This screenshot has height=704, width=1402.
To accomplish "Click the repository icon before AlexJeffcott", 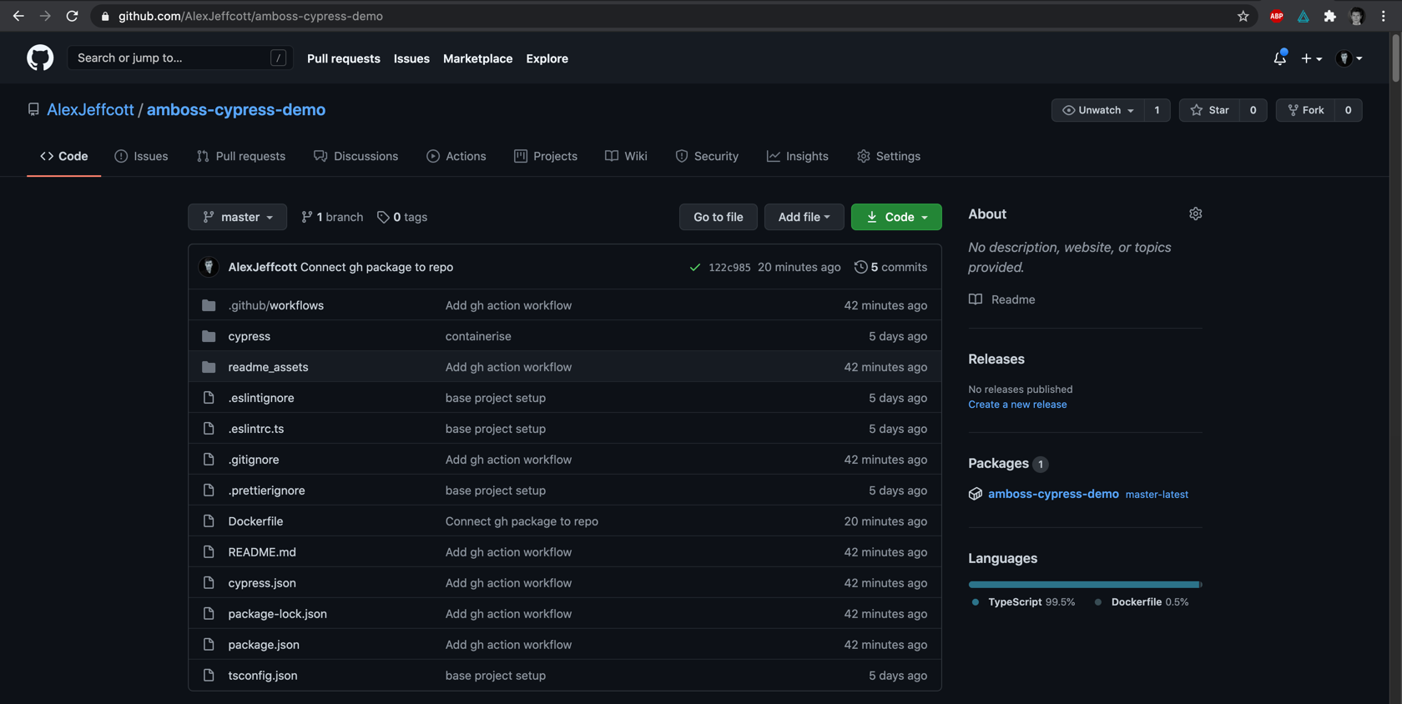I will coord(33,109).
